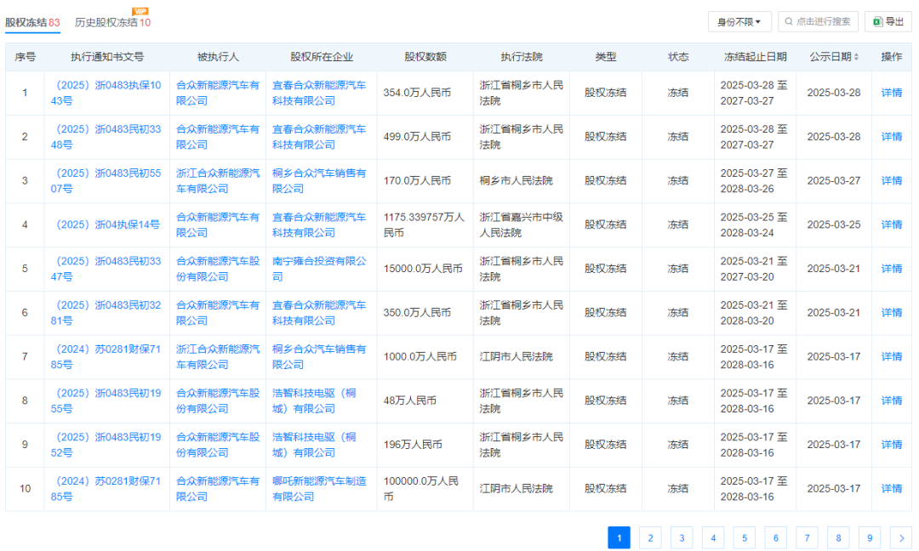This screenshot has height=551, width=919.
Task: Open 合众新能源汽车股份有限公司 link in row 5
Action: (218, 269)
